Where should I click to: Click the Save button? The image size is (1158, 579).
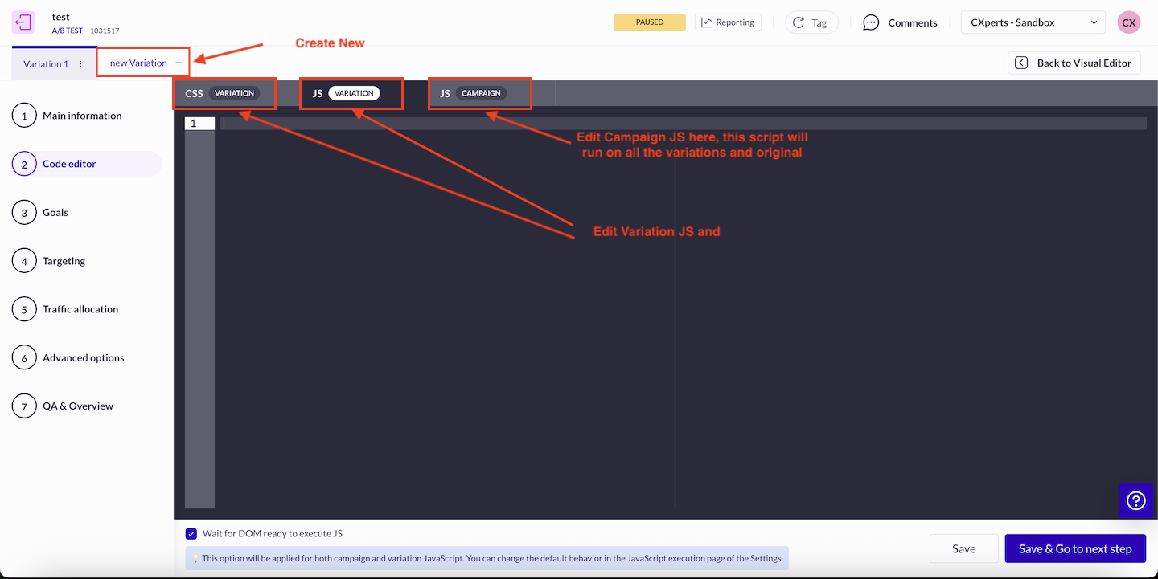pos(963,548)
